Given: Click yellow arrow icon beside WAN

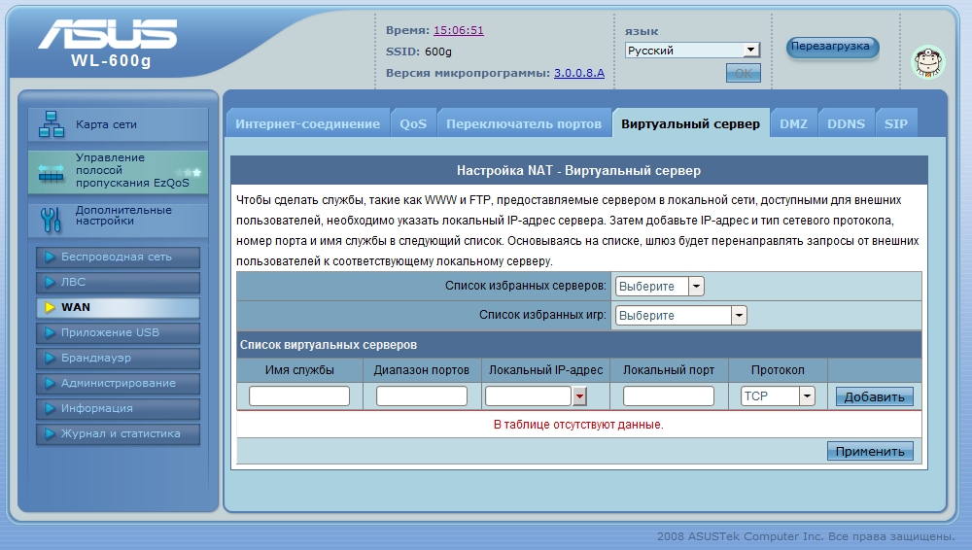Looking at the screenshot, I should [x=51, y=308].
